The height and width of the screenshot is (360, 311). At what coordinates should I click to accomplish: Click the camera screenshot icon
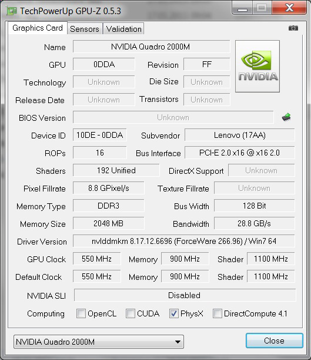coord(293,28)
